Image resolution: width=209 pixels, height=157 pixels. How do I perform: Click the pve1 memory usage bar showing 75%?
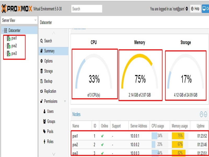(x=180, y=136)
